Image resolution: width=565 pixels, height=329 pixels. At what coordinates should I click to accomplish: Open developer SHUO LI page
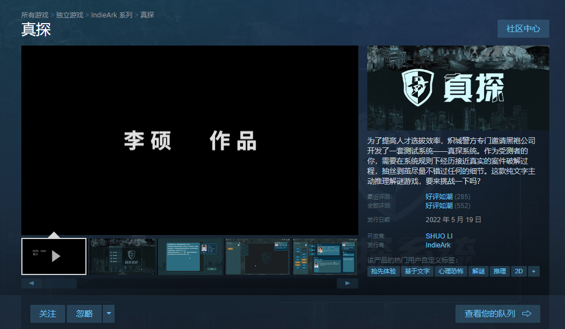[439, 236]
